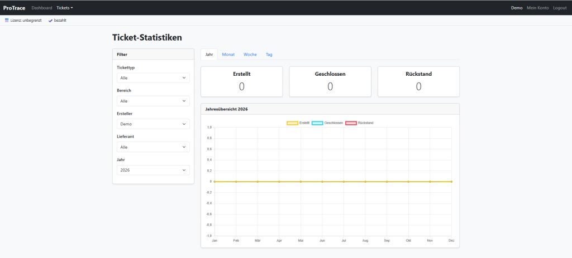Toggle Geschlossen series in chart legend
Image resolution: width=572 pixels, height=258 pixels.
pyautogui.click(x=327, y=123)
